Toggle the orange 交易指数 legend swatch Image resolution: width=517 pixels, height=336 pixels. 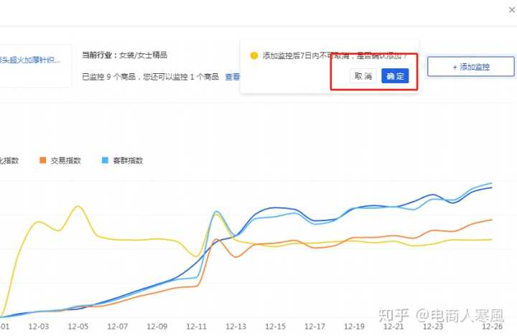point(44,160)
